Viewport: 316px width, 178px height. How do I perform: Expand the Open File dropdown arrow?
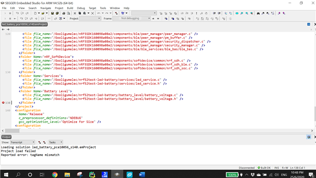tap(47, 13)
